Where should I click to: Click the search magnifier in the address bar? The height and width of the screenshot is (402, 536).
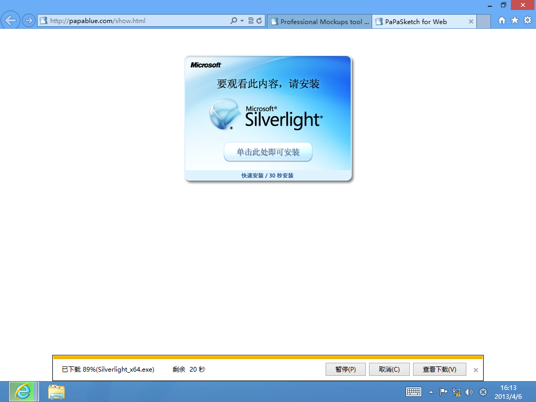click(233, 20)
